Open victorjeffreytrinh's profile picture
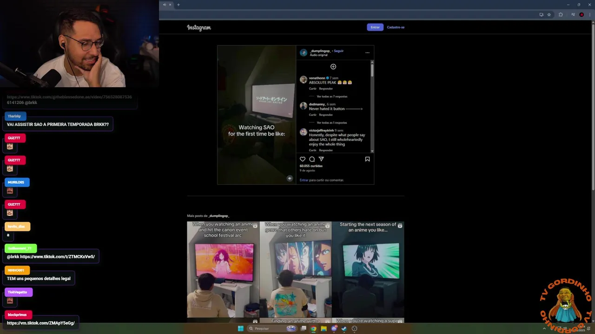The height and width of the screenshot is (334, 595). tap(304, 132)
